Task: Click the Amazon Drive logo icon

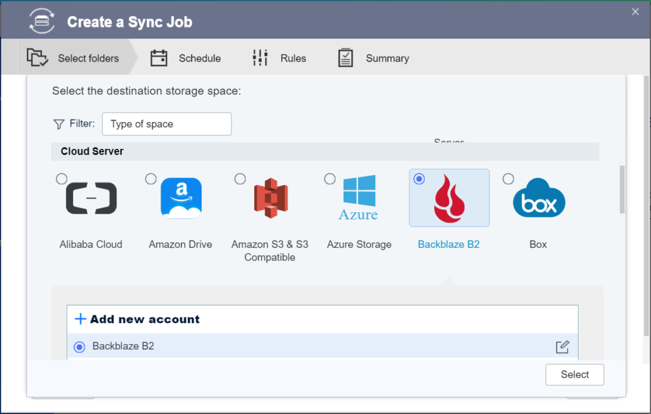Action: (181, 198)
